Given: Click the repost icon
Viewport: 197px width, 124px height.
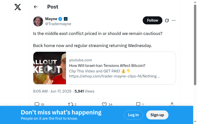Looking at the screenshot, I should [x=70, y=104].
